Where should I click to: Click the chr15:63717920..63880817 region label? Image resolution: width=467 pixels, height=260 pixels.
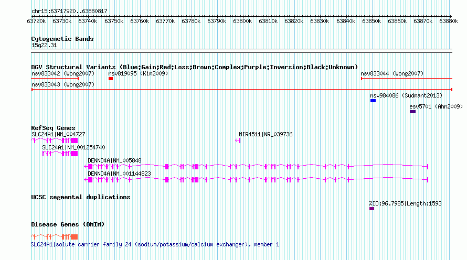pos(69,12)
